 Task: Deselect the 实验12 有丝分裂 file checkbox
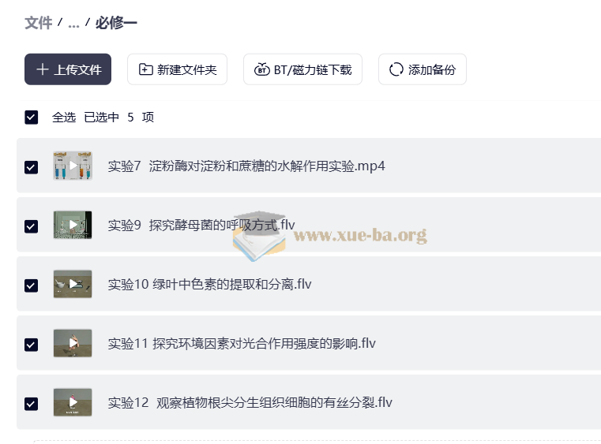pos(32,403)
